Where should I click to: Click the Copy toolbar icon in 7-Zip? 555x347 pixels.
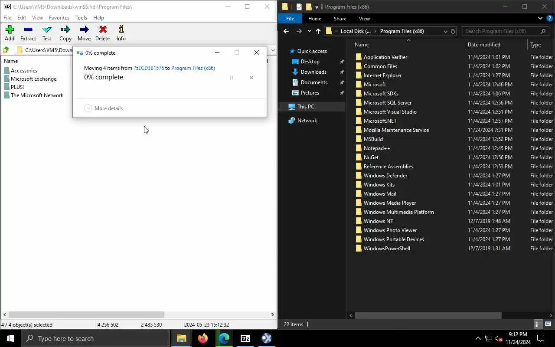click(65, 33)
